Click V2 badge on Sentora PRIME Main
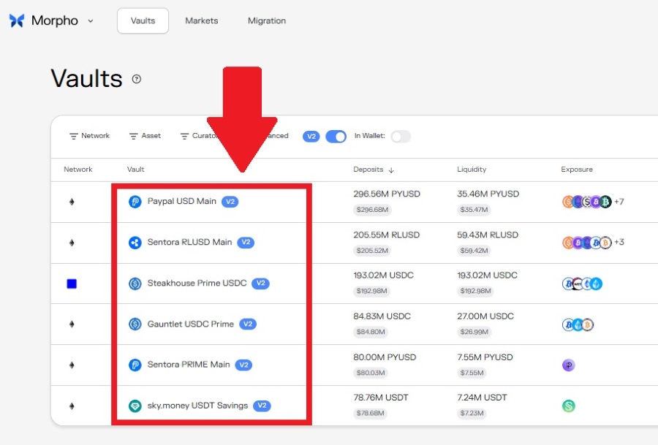 243,365
